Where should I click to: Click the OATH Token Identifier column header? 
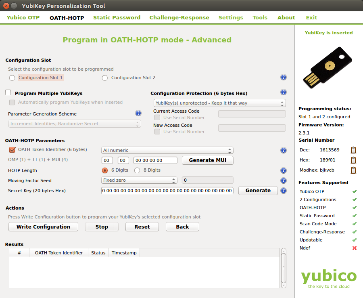[x=59, y=253]
